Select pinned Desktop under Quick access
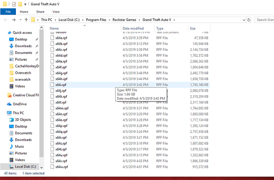274x180 pixels. point(21,39)
